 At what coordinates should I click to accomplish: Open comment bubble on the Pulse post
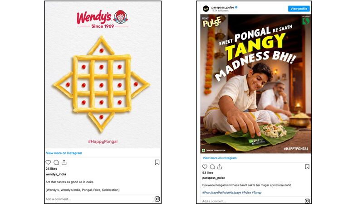tap(212, 166)
